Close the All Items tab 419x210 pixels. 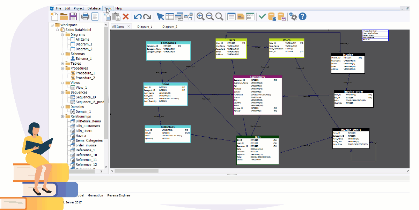pyautogui.click(x=128, y=26)
